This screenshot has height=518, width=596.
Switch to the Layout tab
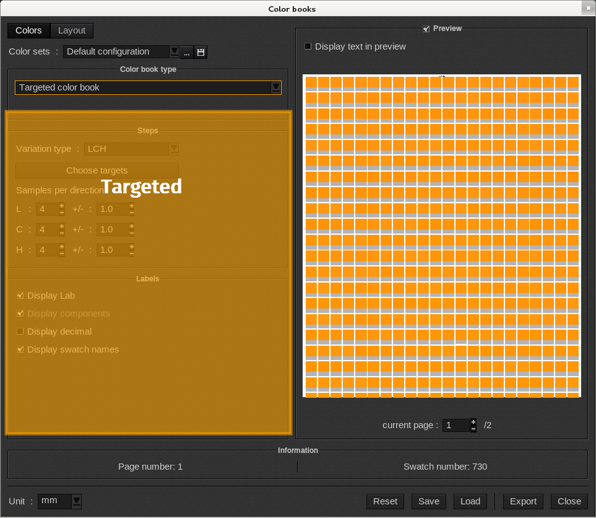(x=72, y=30)
